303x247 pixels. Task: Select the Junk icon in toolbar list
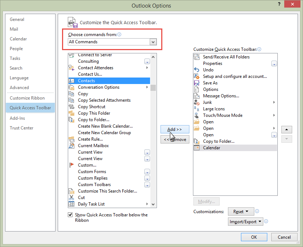197,102
